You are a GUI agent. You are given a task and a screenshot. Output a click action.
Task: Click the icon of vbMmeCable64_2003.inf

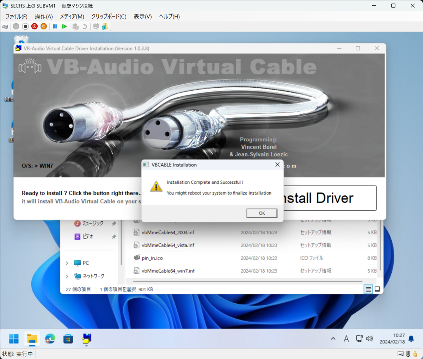(x=136, y=232)
